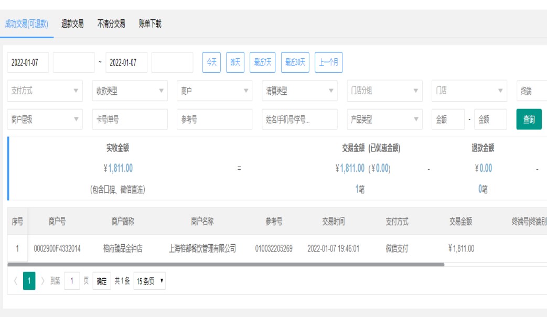Choose the 最近7天 date range

[263, 62]
